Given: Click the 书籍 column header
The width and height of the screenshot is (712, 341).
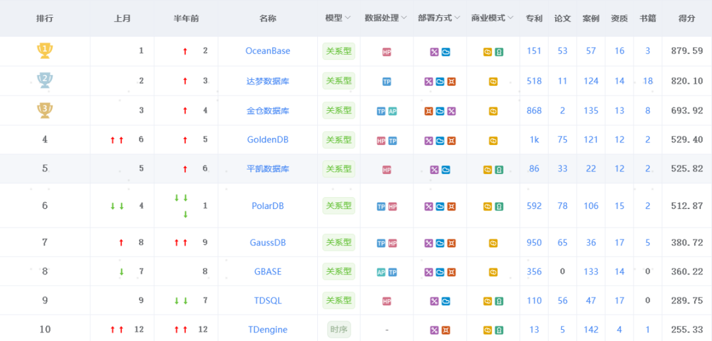Looking at the screenshot, I should click(x=647, y=18).
